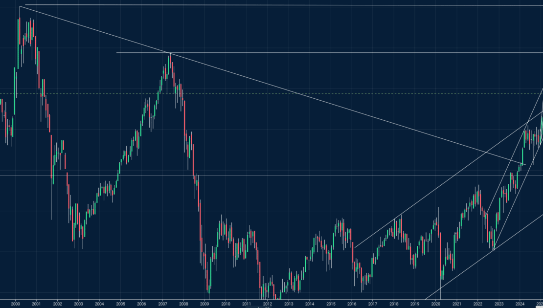The width and height of the screenshot is (543, 308).
Task: Select the horizontal line at the 2007 peak level
Action: coord(342,52)
